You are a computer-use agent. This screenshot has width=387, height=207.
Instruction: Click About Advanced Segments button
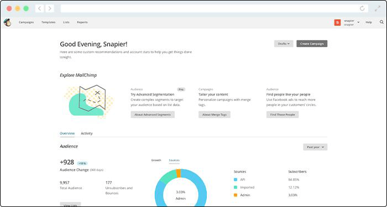(153, 115)
